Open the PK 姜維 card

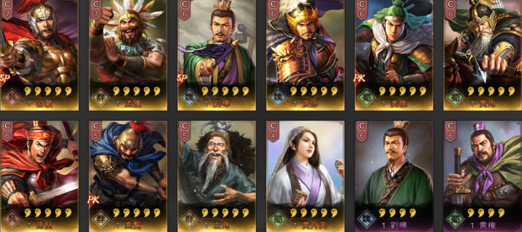coord(394,55)
